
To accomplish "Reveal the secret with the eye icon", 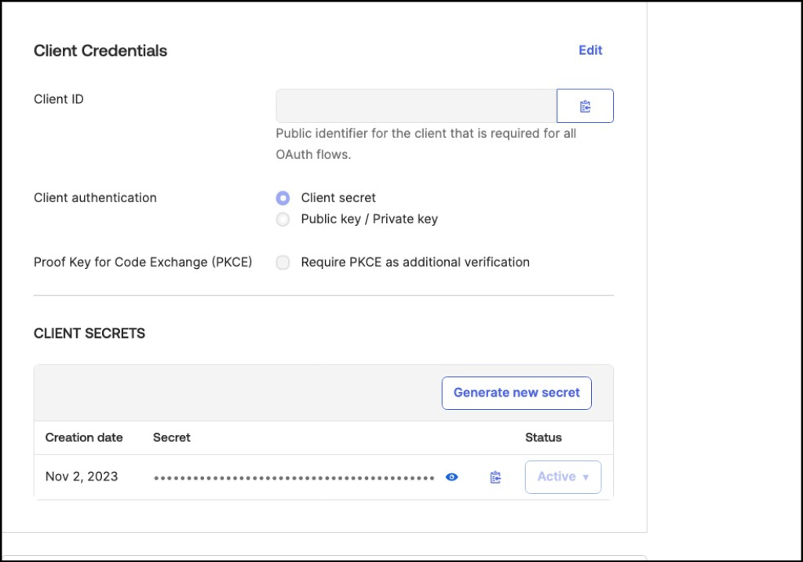I will click(x=451, y=477).
